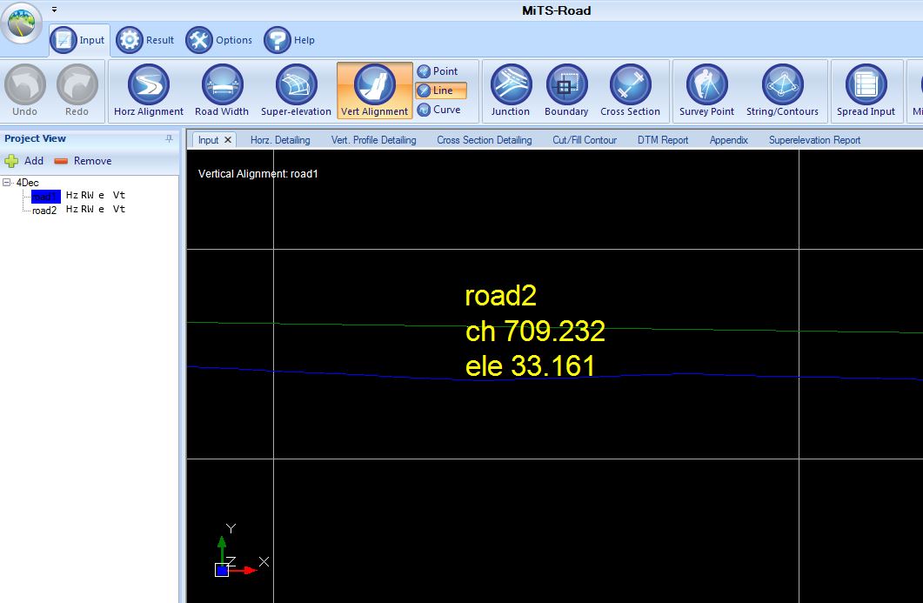Collapse the 4Dec project tree node
923x603 pixels.
pyautogui.click(x=6, y=183)
